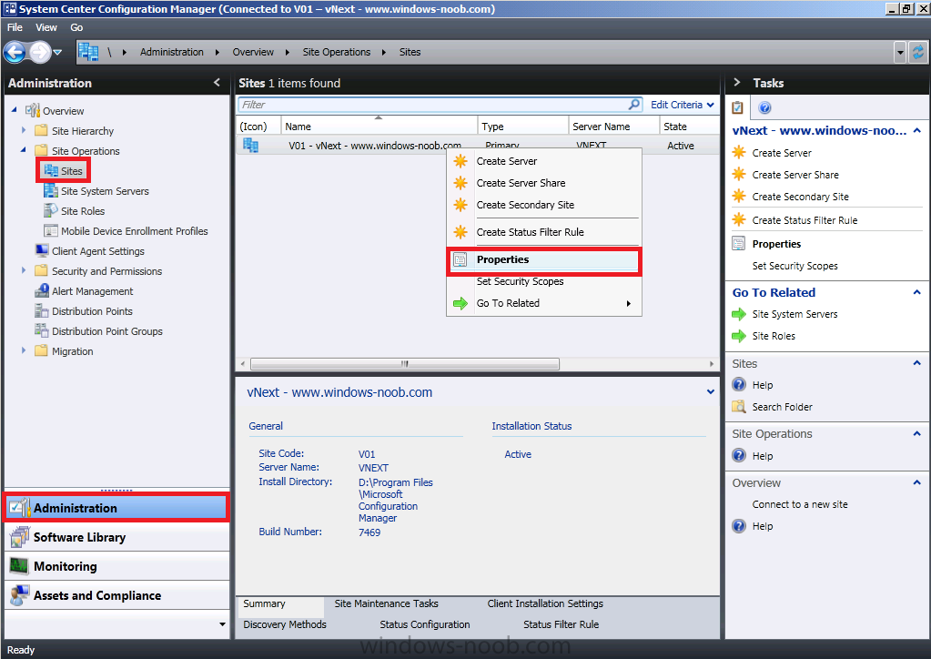Open the Edit Criteria dropdown
This screenshot has width=931, height=659.
[683, 105]
